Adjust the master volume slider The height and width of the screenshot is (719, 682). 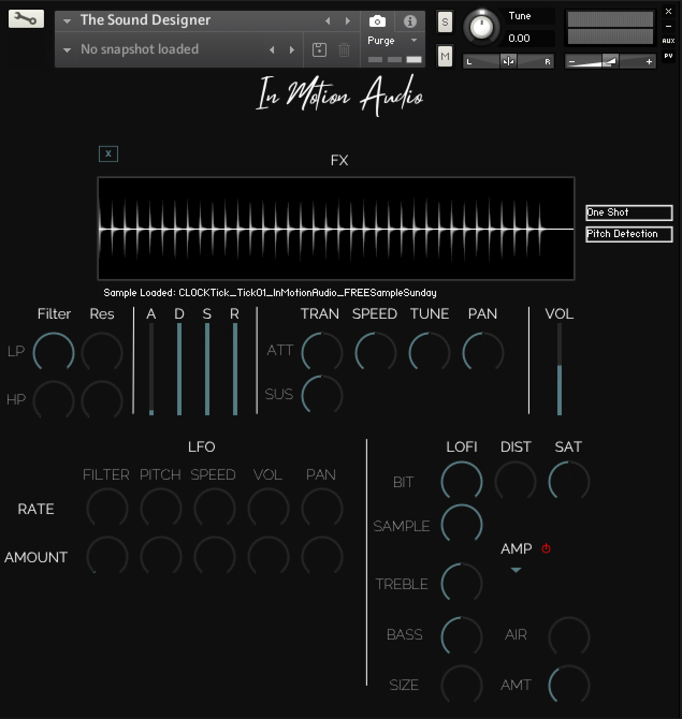[x=611, y=62]
